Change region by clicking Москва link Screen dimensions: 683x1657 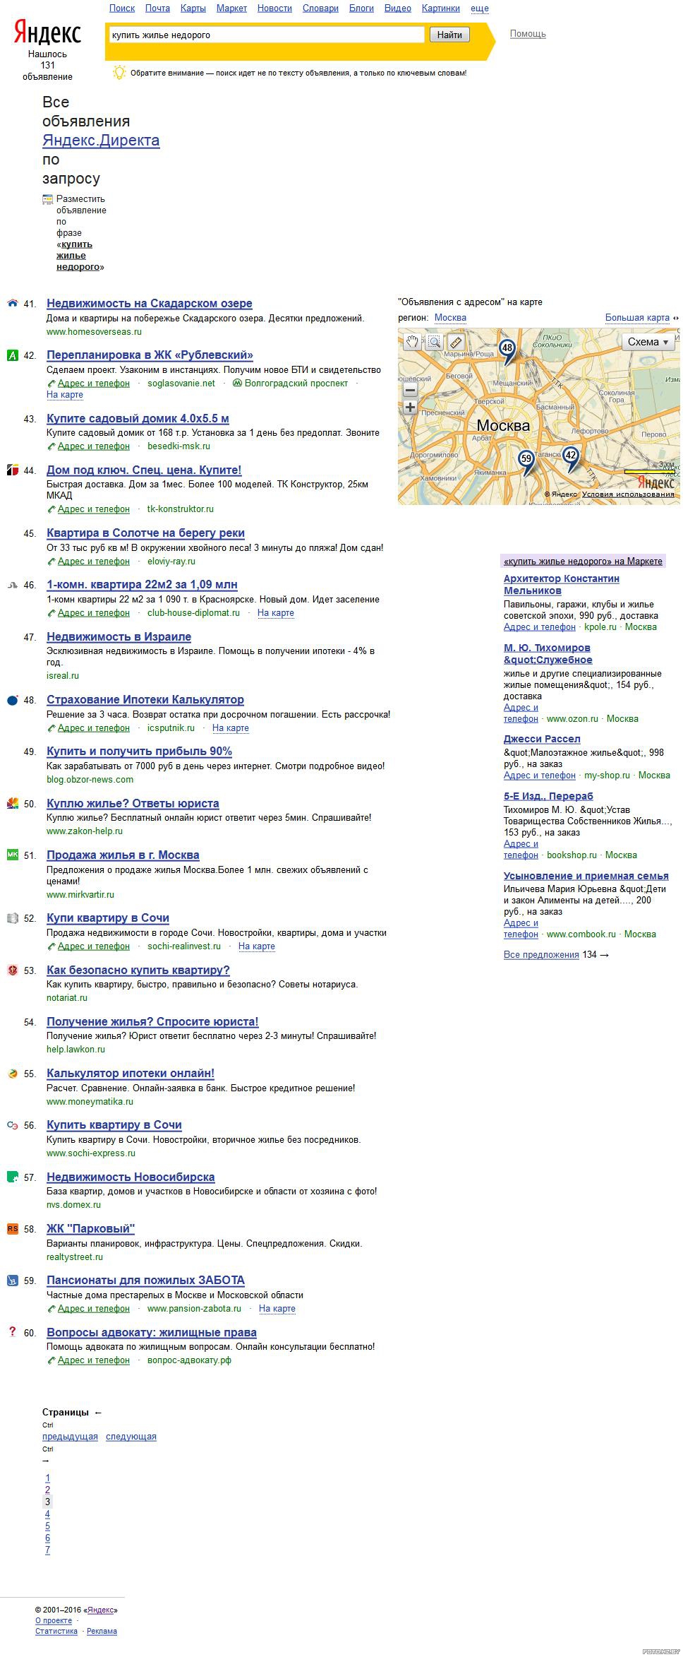pos(450,318)
